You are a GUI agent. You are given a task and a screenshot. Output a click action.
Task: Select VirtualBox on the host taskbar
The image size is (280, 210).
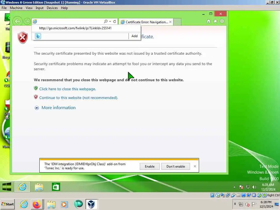(x=91, y=204)
